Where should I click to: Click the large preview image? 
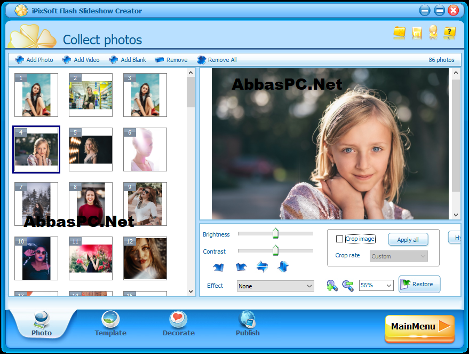pos(330,144)
